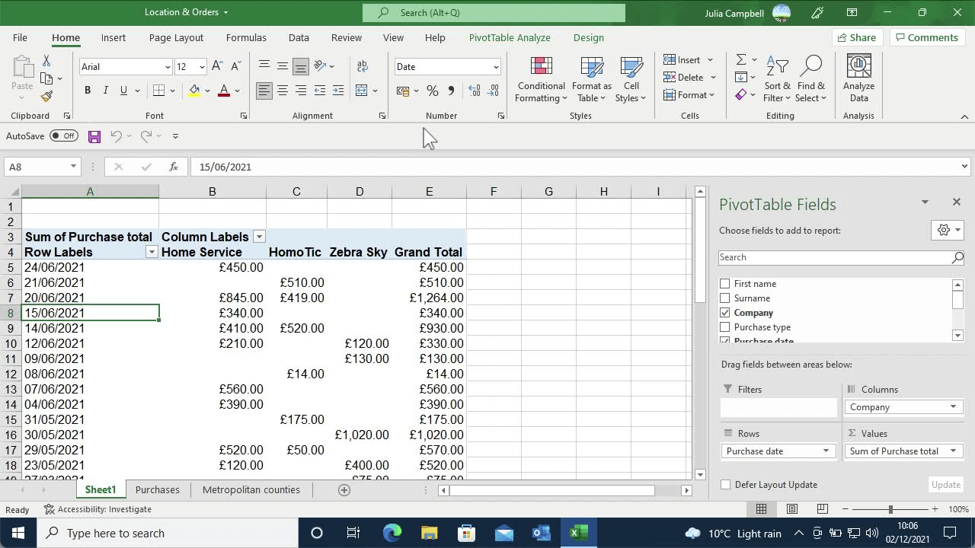Open Sort & Filter in the Editing group
The width and height of the screenshot is (975, 548).
(x=777, y=79)
